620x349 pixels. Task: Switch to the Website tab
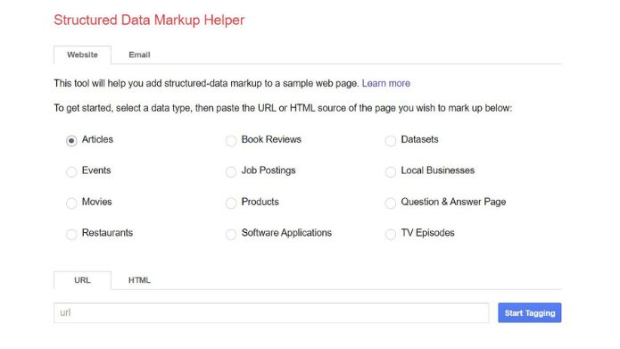click(82, 55)
